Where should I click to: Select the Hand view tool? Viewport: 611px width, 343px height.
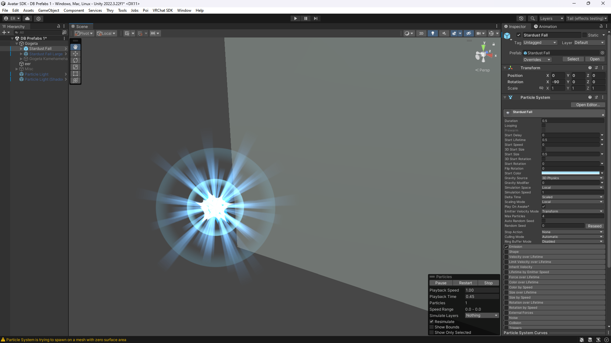coord(75,47)
